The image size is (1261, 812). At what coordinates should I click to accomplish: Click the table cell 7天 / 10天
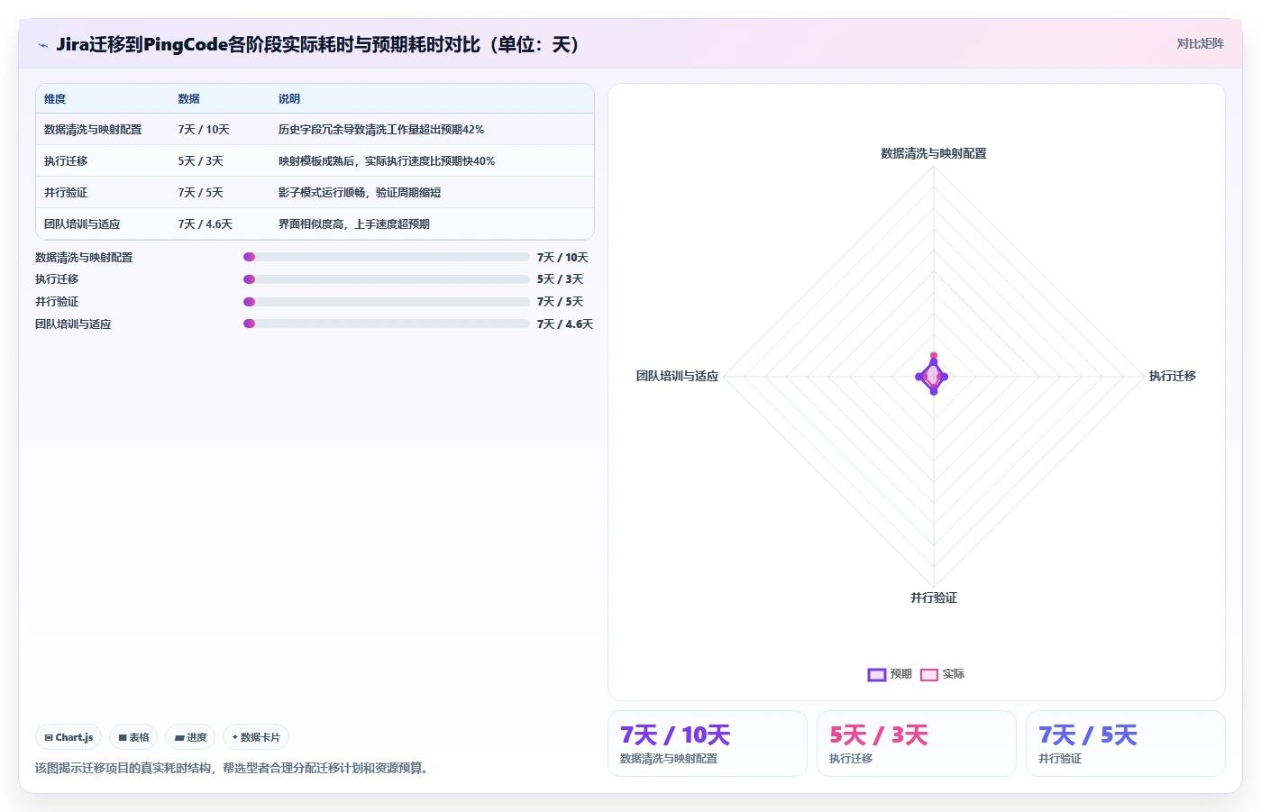[x=204, y=130]
